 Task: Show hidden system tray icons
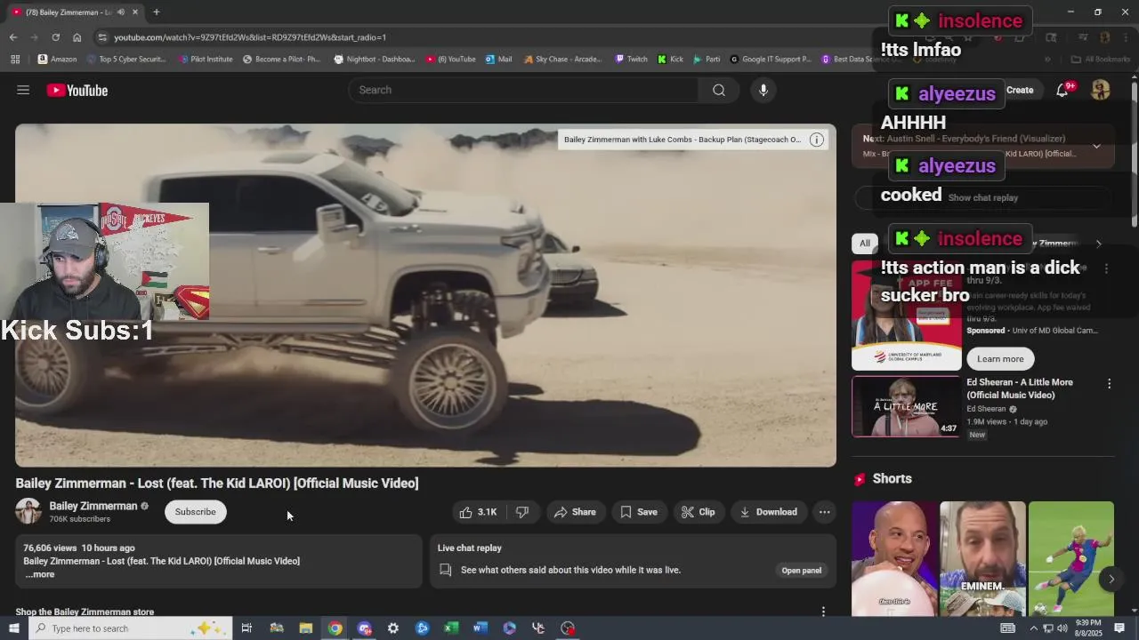click(1033, 628)
